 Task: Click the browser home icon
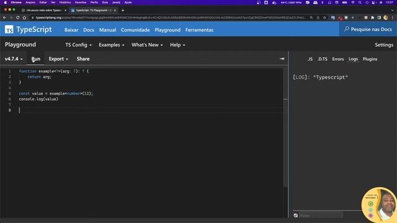coord(24,18)
